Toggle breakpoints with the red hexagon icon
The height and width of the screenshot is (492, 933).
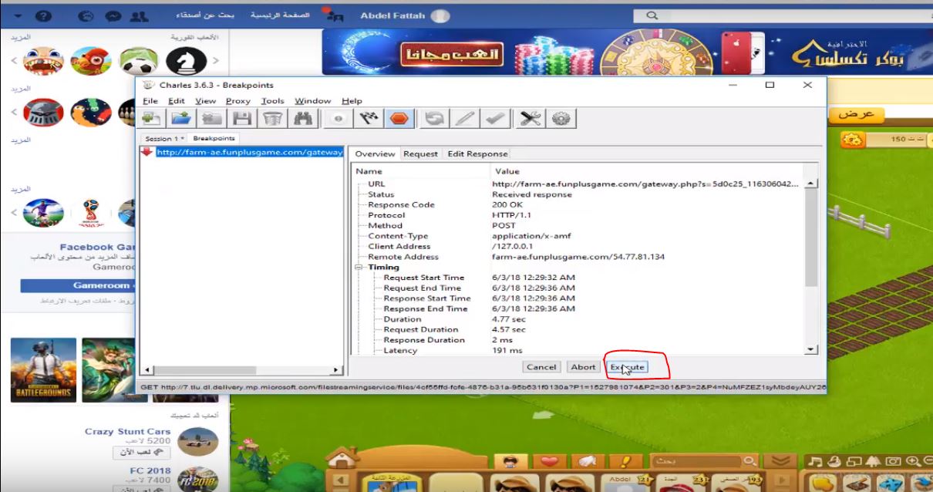click(399, 118)
